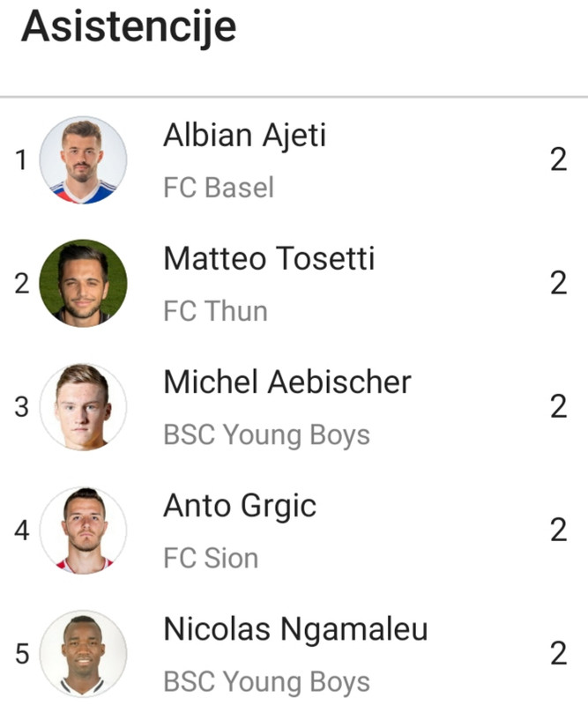Select the Albian Ajeti name
The image size is (588, 705).
244,136
